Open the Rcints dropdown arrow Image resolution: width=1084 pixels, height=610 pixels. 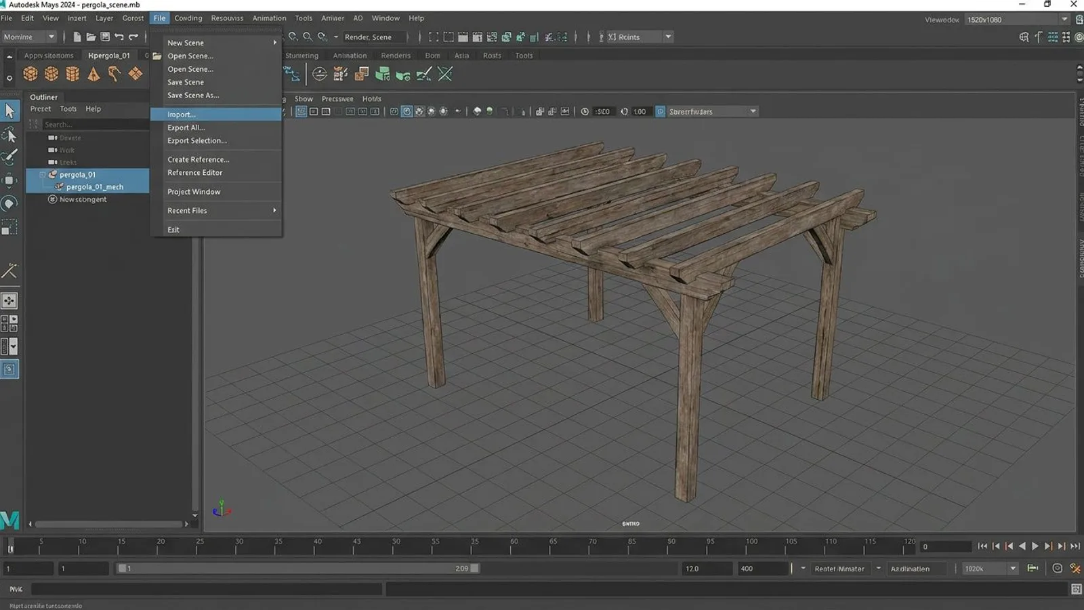click(668, 37)
